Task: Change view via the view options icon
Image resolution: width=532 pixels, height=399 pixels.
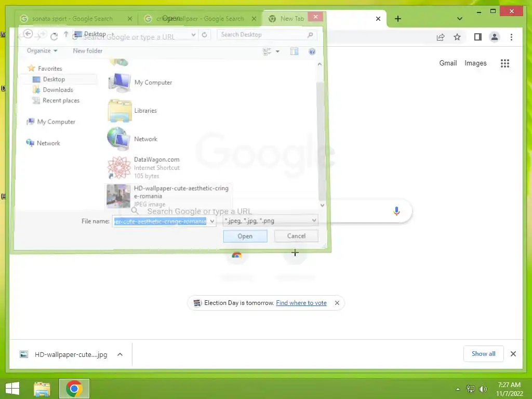Action: point(268,51)
